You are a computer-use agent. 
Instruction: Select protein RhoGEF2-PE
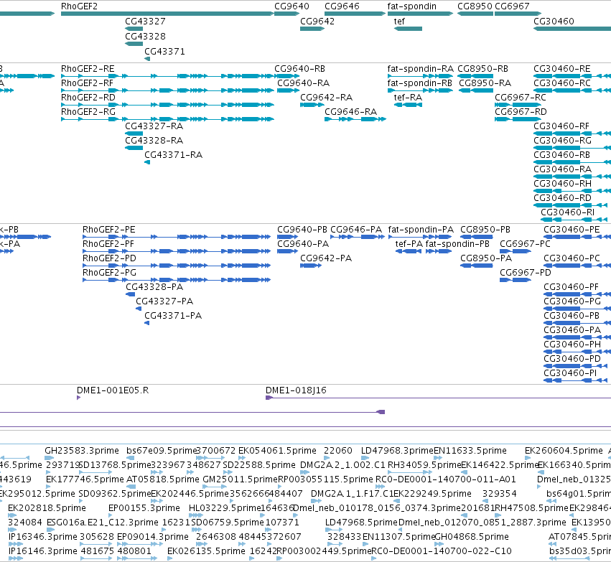point(108,230)
